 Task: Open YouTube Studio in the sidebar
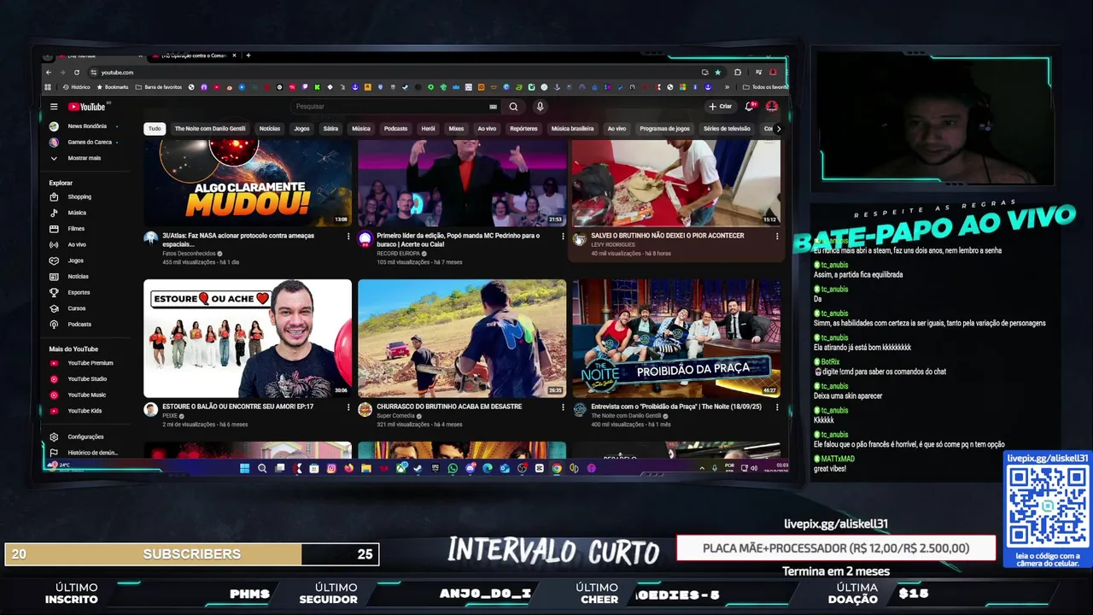87,378
